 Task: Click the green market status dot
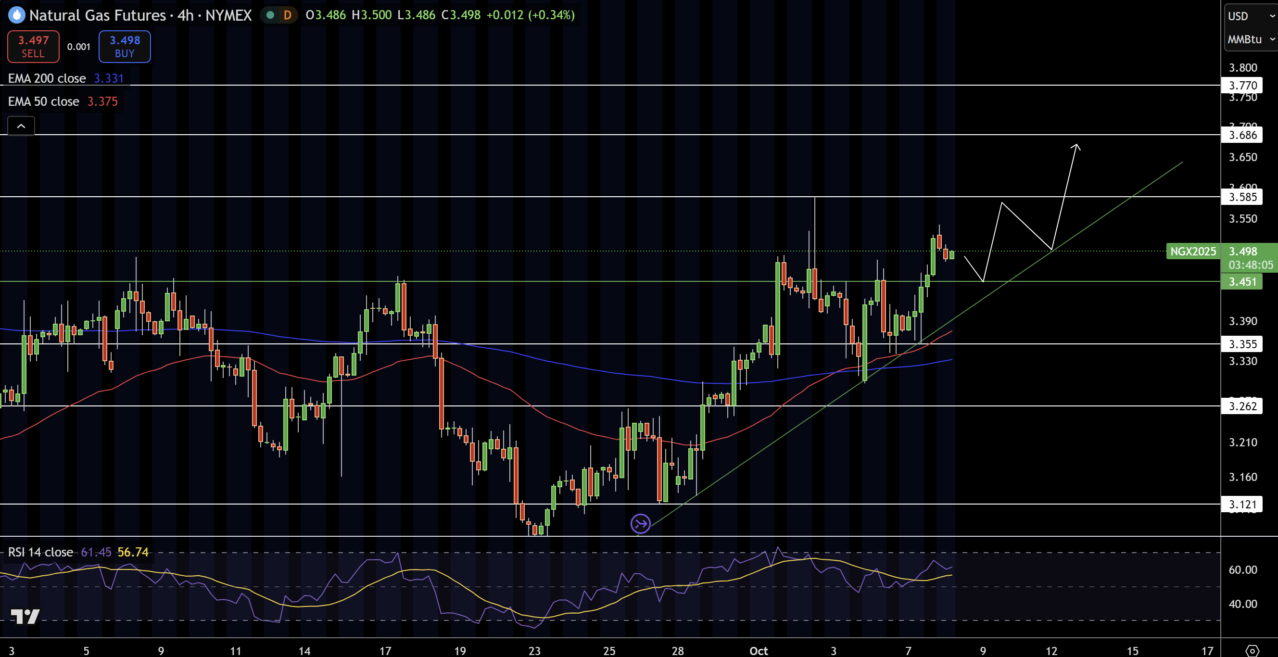pyautogui.click(x=270, y=15)
